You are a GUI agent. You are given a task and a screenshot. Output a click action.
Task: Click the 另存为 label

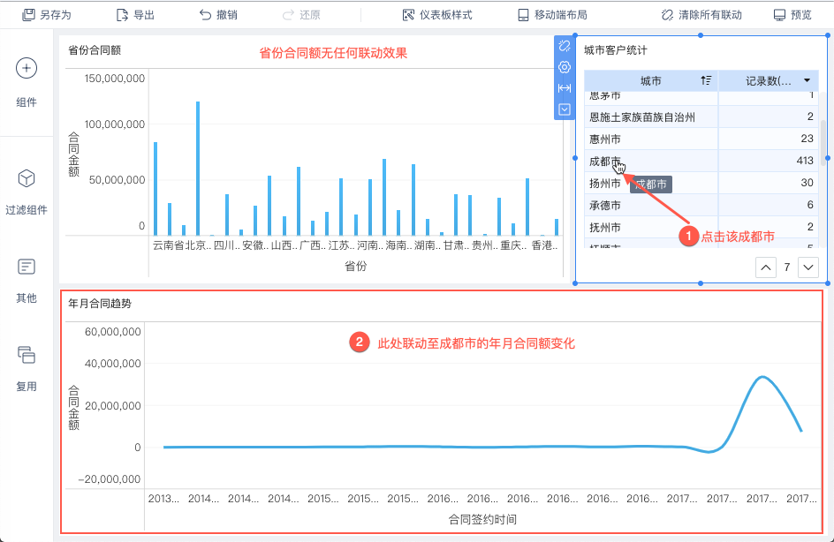coord(56,15)
